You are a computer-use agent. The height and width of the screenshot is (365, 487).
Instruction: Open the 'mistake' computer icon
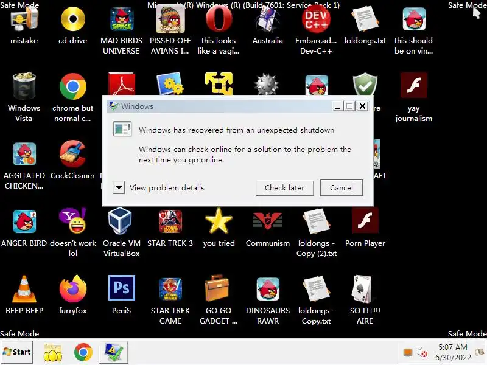(x=24, y=19)
